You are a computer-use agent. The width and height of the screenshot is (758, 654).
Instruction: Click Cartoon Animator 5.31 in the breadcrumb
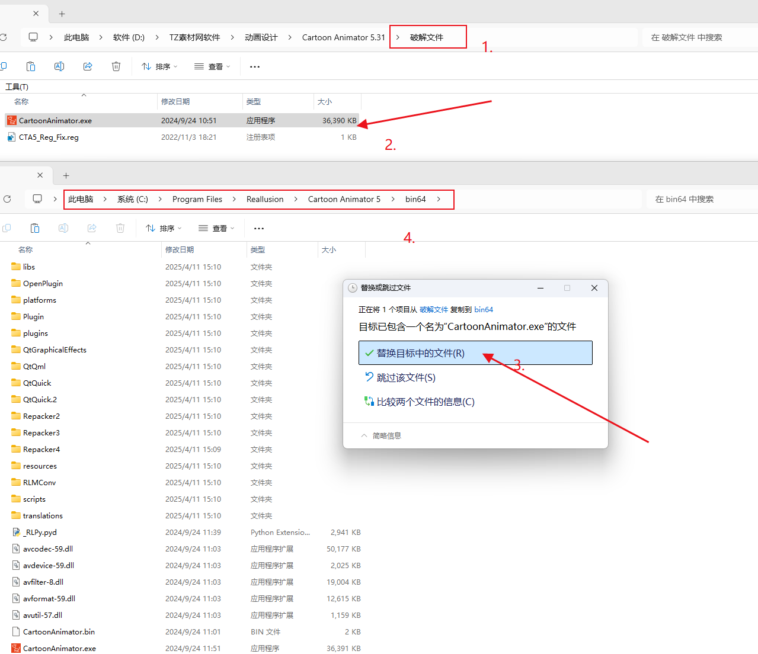[344, 37]
